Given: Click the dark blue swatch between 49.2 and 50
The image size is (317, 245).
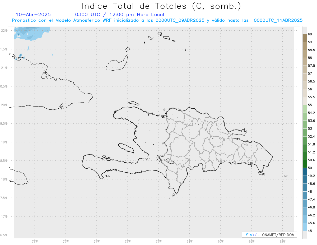Looking at the screenshot, I should pos(305,172).
